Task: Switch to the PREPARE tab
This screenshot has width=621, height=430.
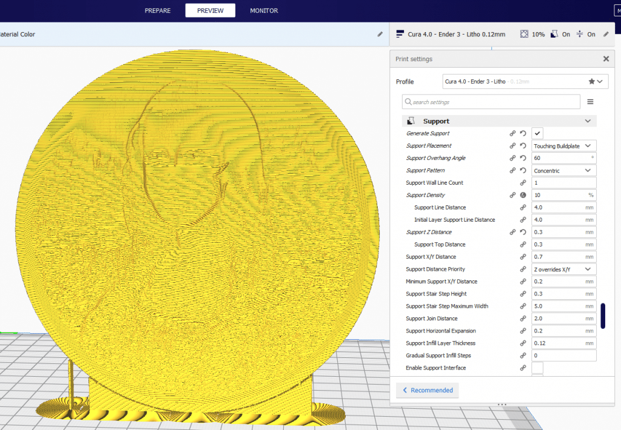Action: [157, 10]
